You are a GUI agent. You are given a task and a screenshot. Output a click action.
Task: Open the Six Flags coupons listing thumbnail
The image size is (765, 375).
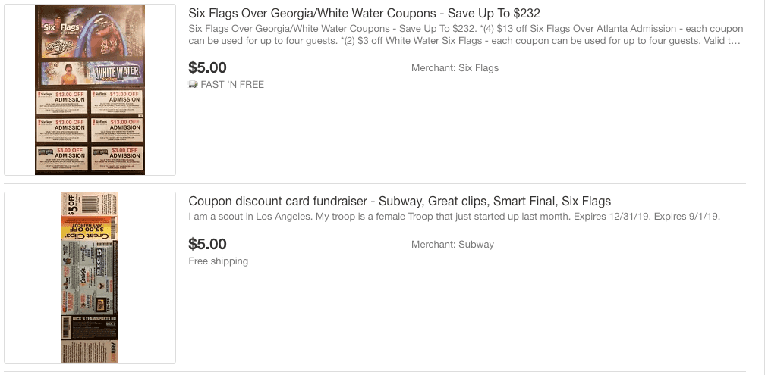click(90, 89)
